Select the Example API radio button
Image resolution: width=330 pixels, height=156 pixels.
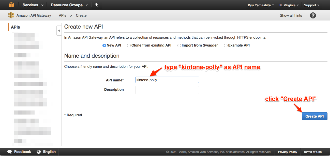(x=226, y=46)
